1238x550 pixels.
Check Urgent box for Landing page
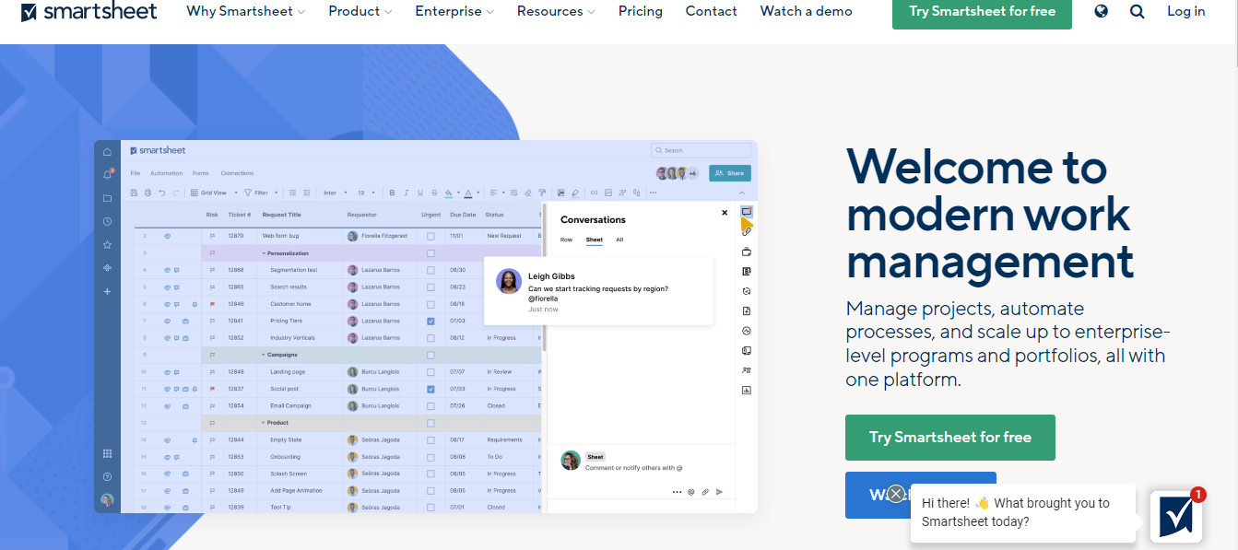(x=430, y=372)
